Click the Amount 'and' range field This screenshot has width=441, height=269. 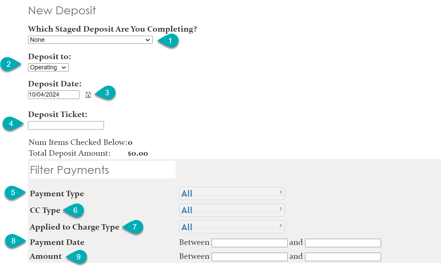pos(343,256)
